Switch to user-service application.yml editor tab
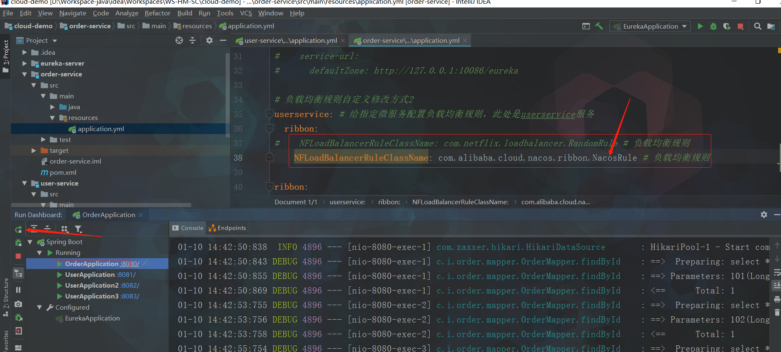The height and width of the screenshot is (352, 781). pyautogui.click(x=290, y=40)
